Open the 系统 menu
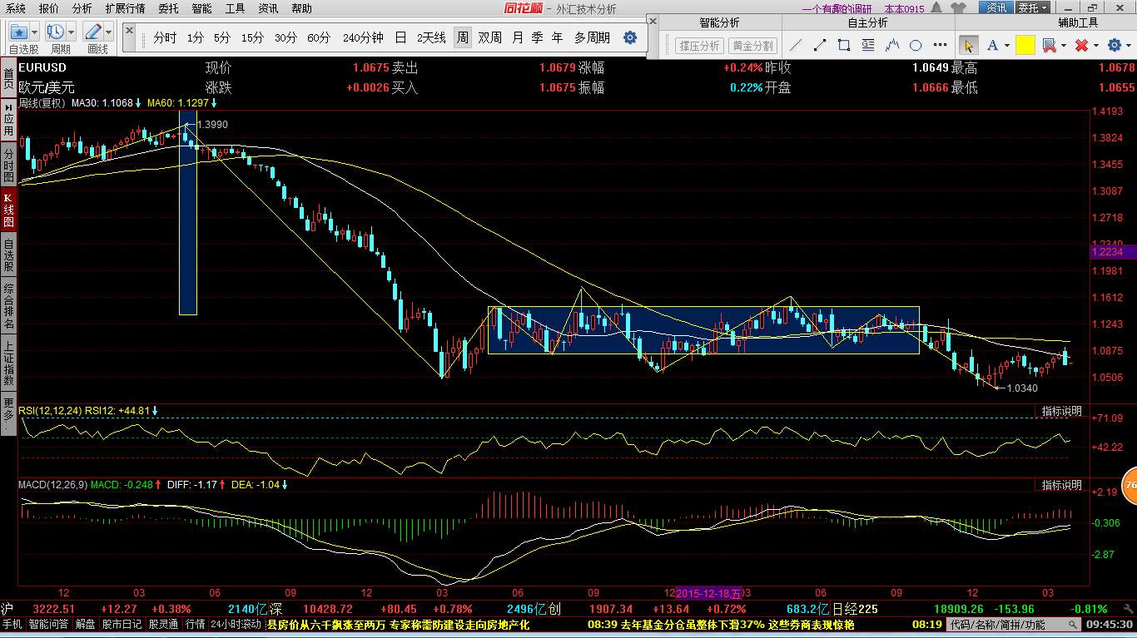This screenshot has width=1137, height=638. click(16, 8)
